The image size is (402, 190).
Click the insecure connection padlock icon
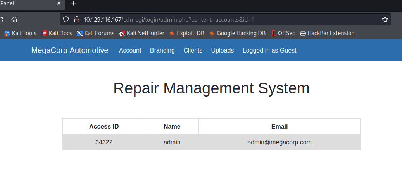tap(76, 19)
